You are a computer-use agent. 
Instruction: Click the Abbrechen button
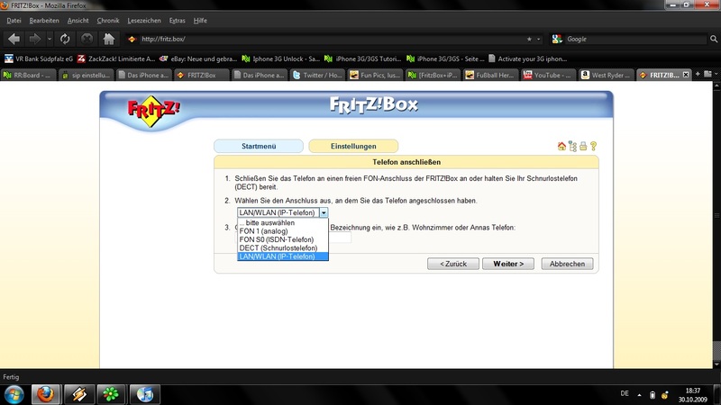pyautogui.click(x=567, y=264)
